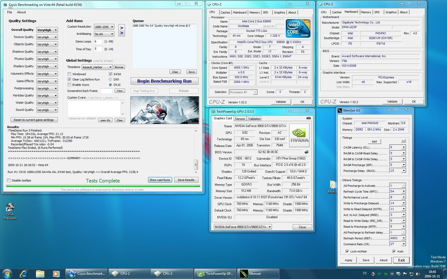Click Browse next to Timedemo
This screenshot has height=279, width=447.
[x=119, y=67]
